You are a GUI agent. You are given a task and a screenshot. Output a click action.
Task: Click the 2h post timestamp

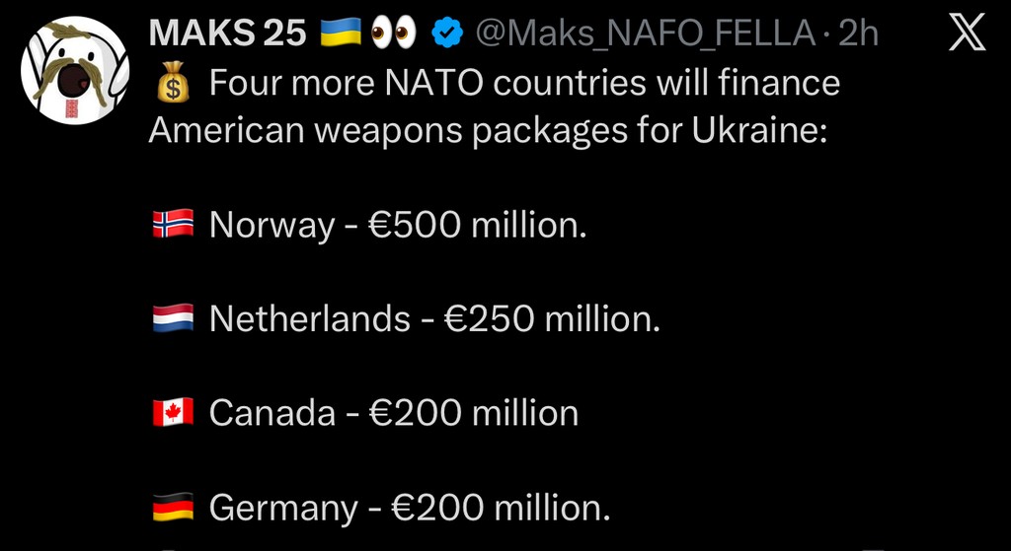[x=857, y=34]
